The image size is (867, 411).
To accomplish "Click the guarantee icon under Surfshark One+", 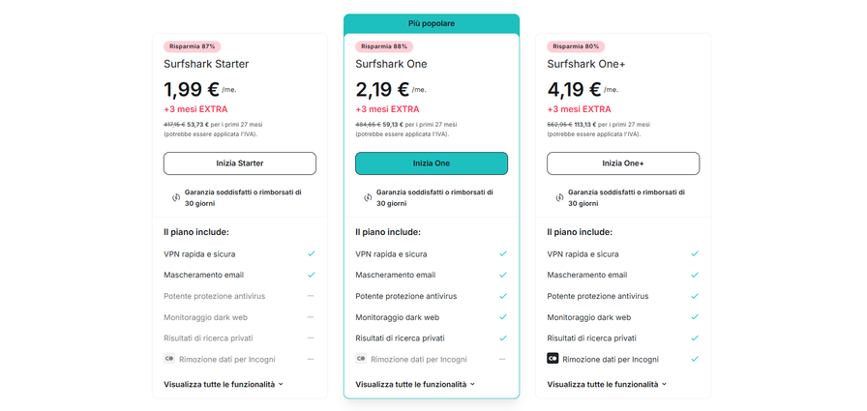I will click(559, 197).
